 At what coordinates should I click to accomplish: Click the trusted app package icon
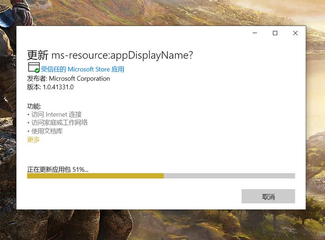tap(33, 68)
